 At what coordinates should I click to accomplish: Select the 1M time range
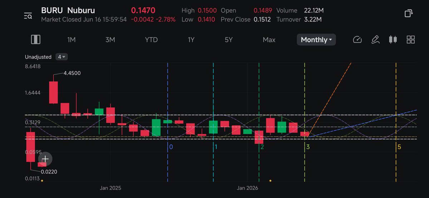click(71, 40)
